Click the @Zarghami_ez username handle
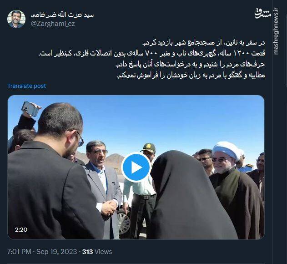The width and height of the screenshot is (287, 264). [x=53, y=24]
